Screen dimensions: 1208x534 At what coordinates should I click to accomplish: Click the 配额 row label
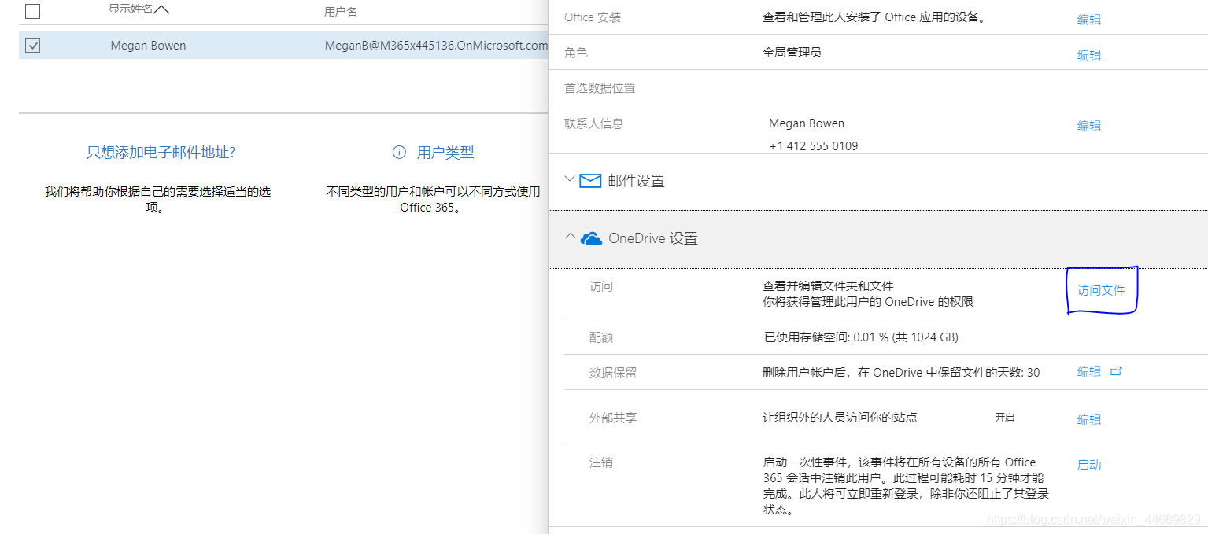tap(600, 337)
